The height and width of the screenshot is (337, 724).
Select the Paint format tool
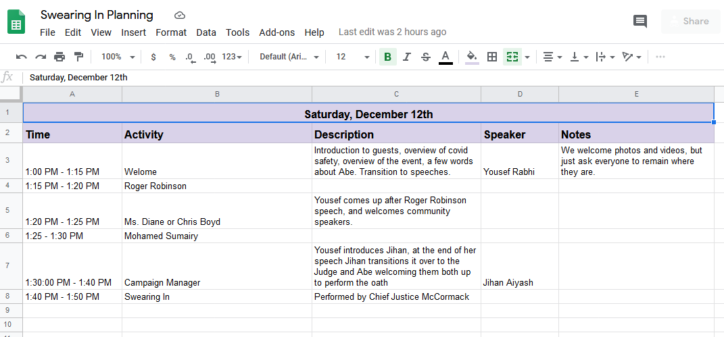[x=79, y=57]
